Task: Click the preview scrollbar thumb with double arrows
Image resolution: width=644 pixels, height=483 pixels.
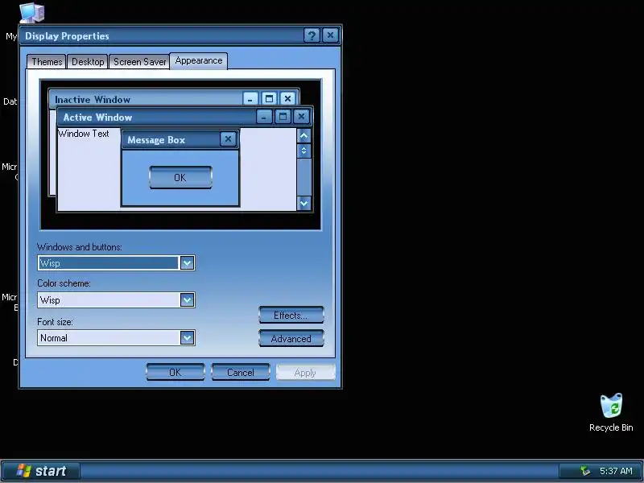Action: (304, 151)
